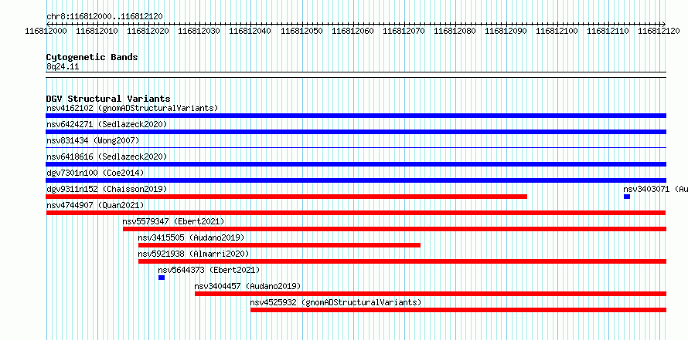Click ruler position 116812060

click(353, 31)
